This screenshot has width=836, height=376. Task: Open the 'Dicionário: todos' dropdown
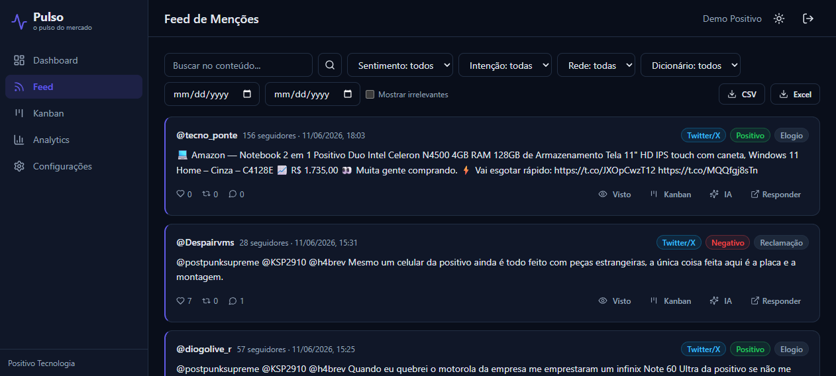(690, 65)
